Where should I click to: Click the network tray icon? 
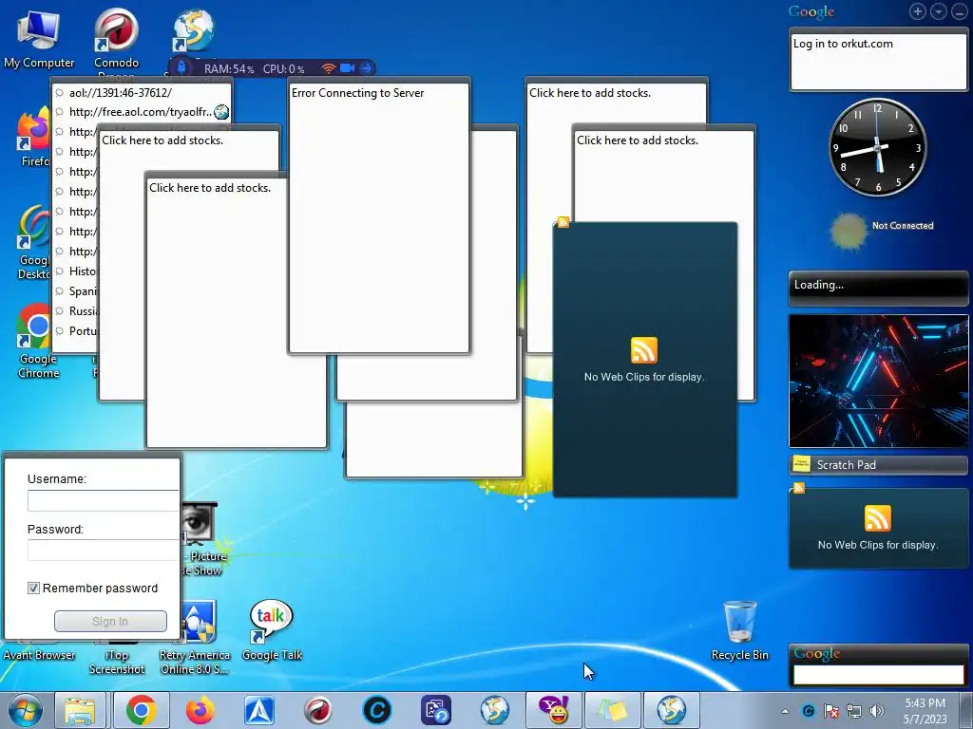point(854,711)
